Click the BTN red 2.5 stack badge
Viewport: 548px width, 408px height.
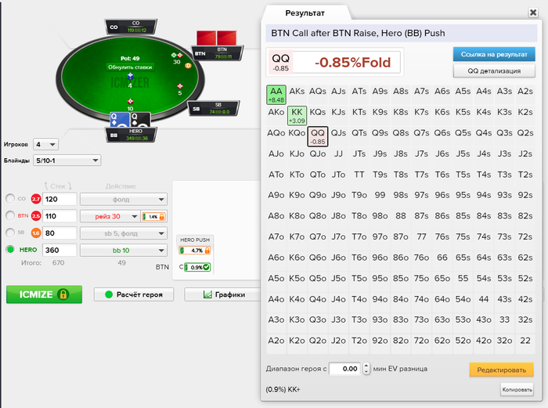pyautogui.click(x=36, y=216)
